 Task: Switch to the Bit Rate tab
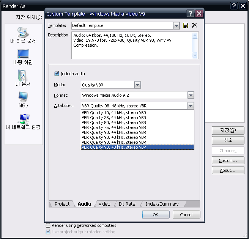[x=127, y=204]
